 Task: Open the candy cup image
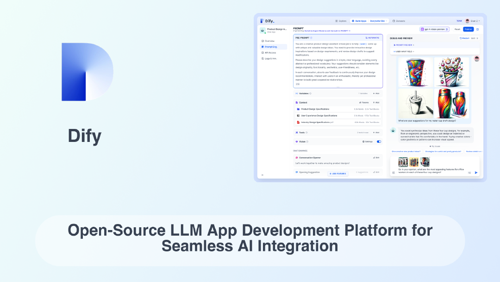pyautogui.click(x=451, y=72)
